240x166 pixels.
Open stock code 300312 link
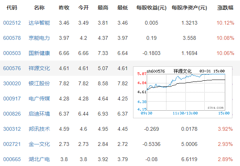[12, 129]
